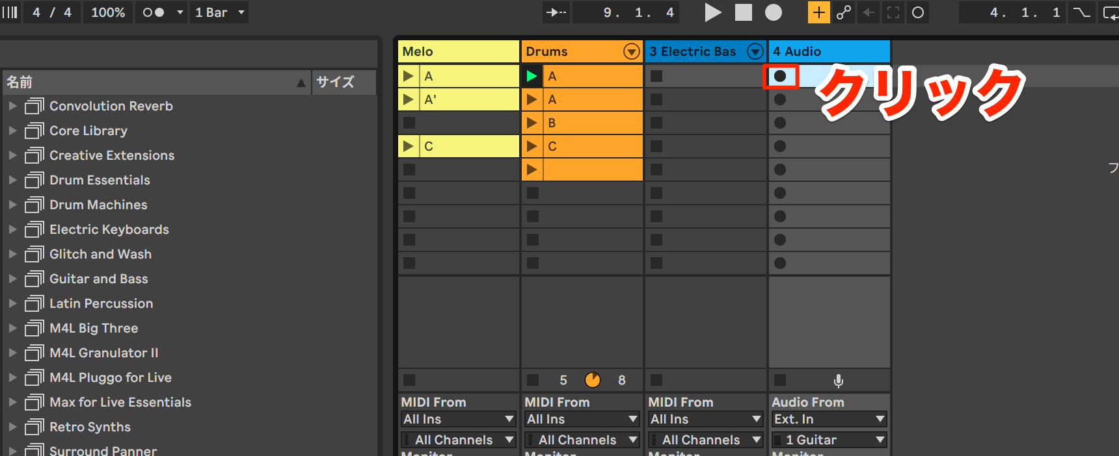Screen dimensions: 1119x456
Task: Click the Melo track clip stop button
Action: (409, 380)
